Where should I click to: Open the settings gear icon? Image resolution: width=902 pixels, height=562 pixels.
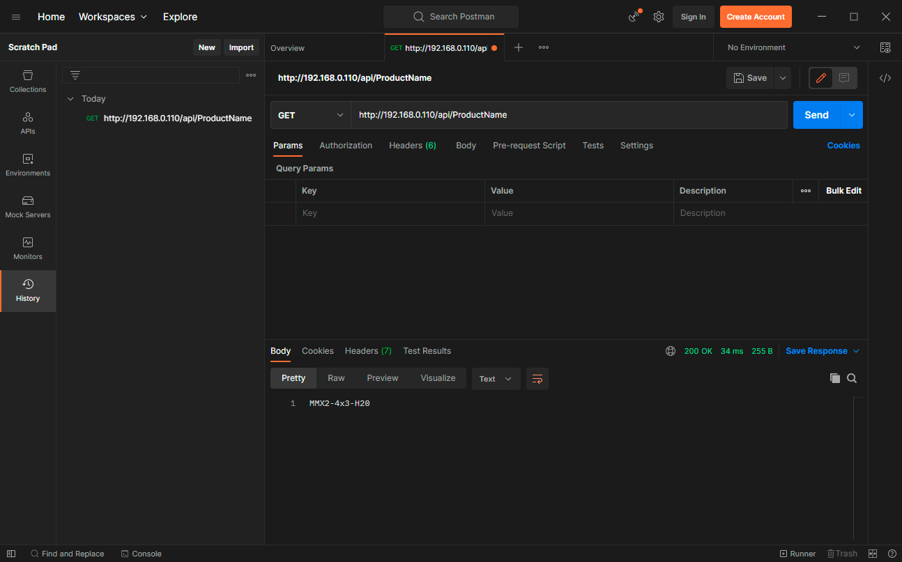pos(658,17)
